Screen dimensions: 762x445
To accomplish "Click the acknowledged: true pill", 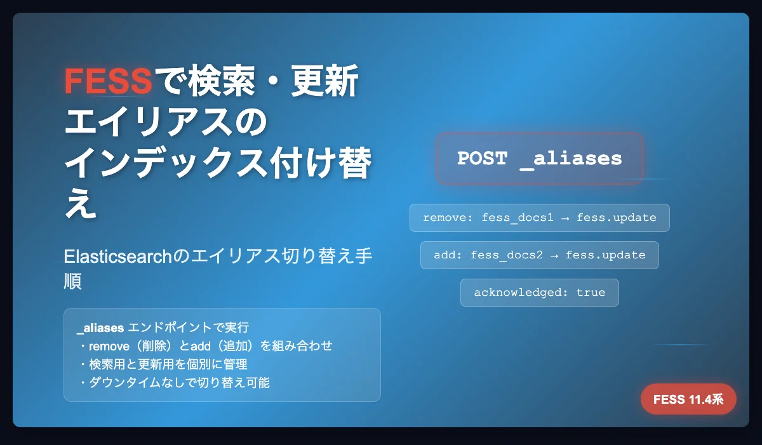I will 539,293.
